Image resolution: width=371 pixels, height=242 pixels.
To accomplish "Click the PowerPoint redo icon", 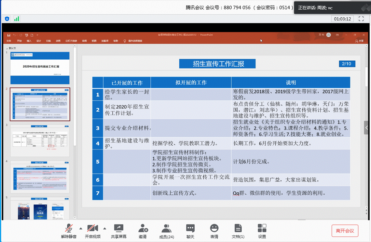I will click(x=21, y=35).
